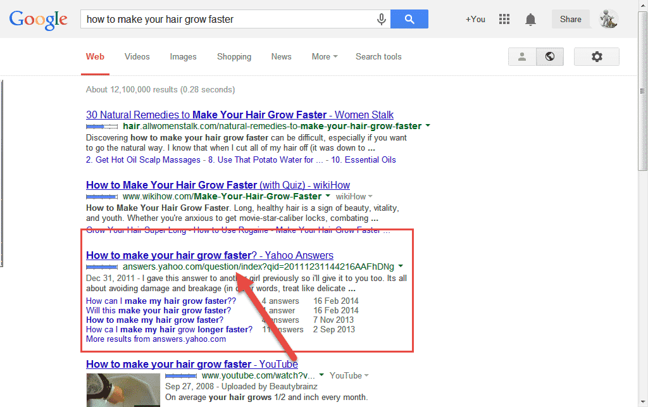Open the Yahoo Answers result title
The height and width of the screenshot is (407, 648).
tap(209, 255)
